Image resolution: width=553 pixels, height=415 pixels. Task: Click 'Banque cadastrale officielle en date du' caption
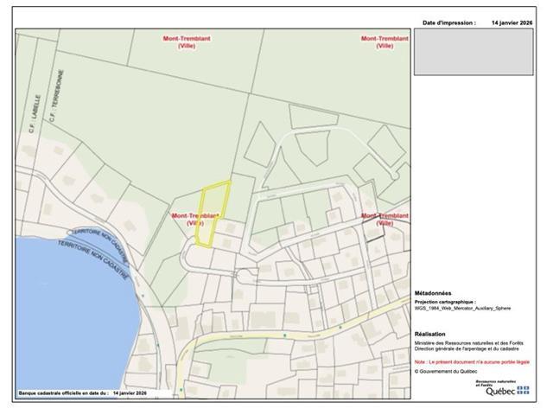(64, 393)
